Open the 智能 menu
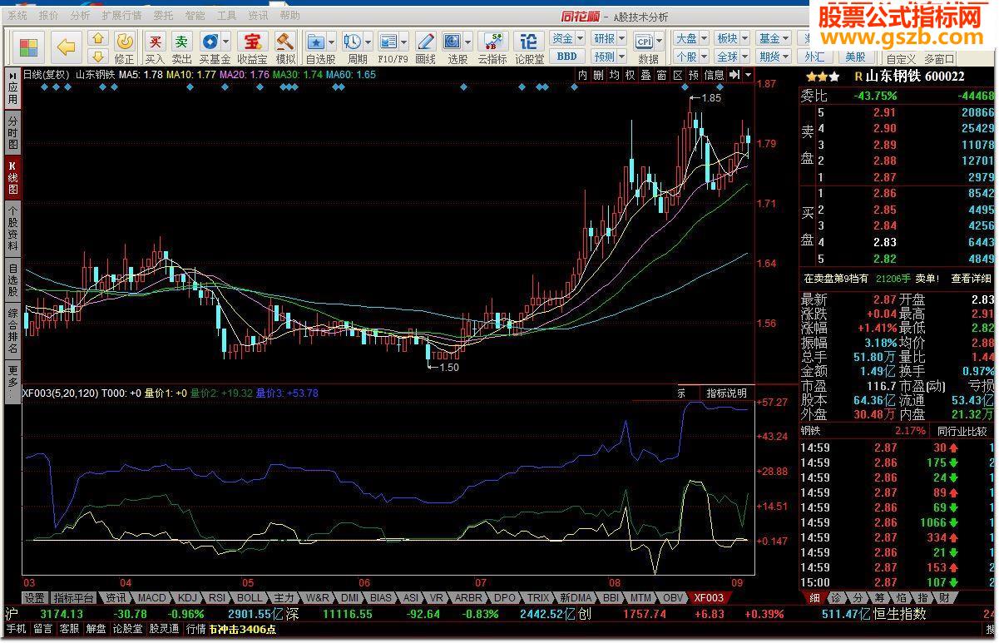 (x=195, y=16)
